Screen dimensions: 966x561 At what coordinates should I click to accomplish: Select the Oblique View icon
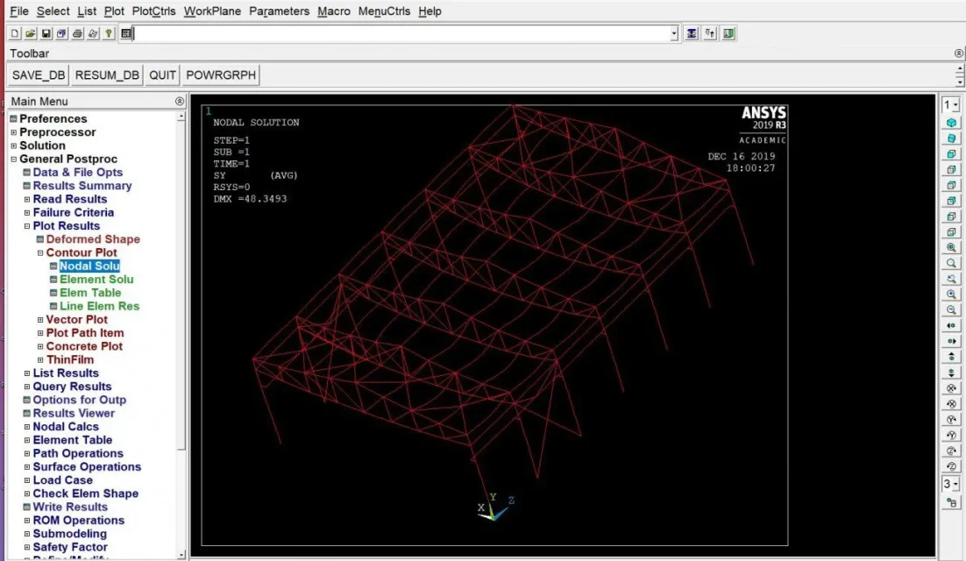pyautogui.click(x=951, y=138)
